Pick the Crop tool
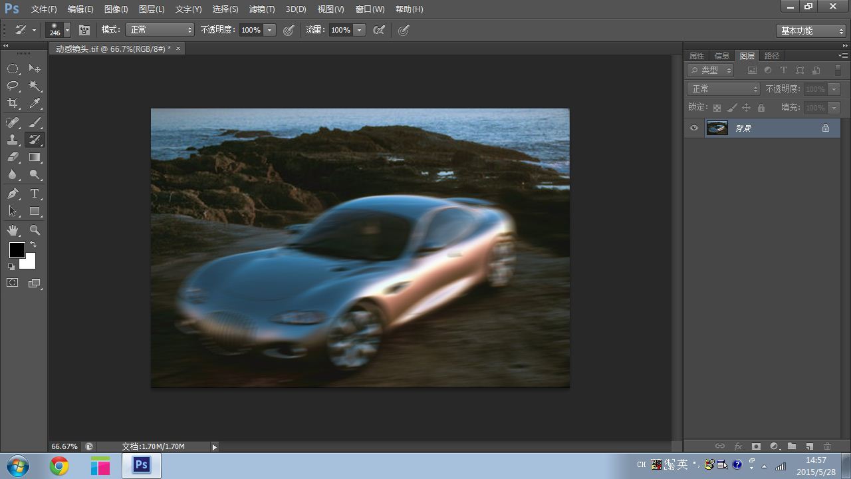The height and width of the screenshot is (479, 851). point(13,104)
